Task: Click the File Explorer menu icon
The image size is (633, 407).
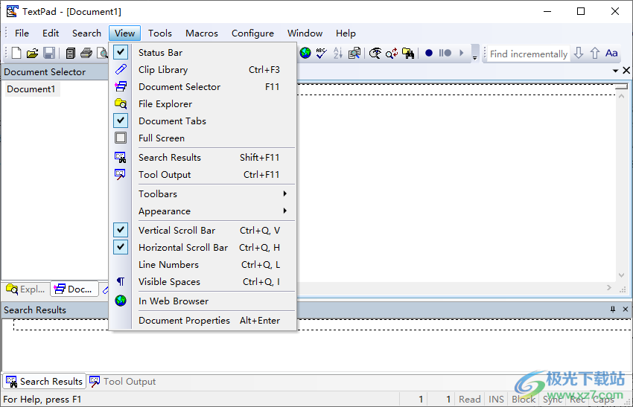Action: pos(121,103)
